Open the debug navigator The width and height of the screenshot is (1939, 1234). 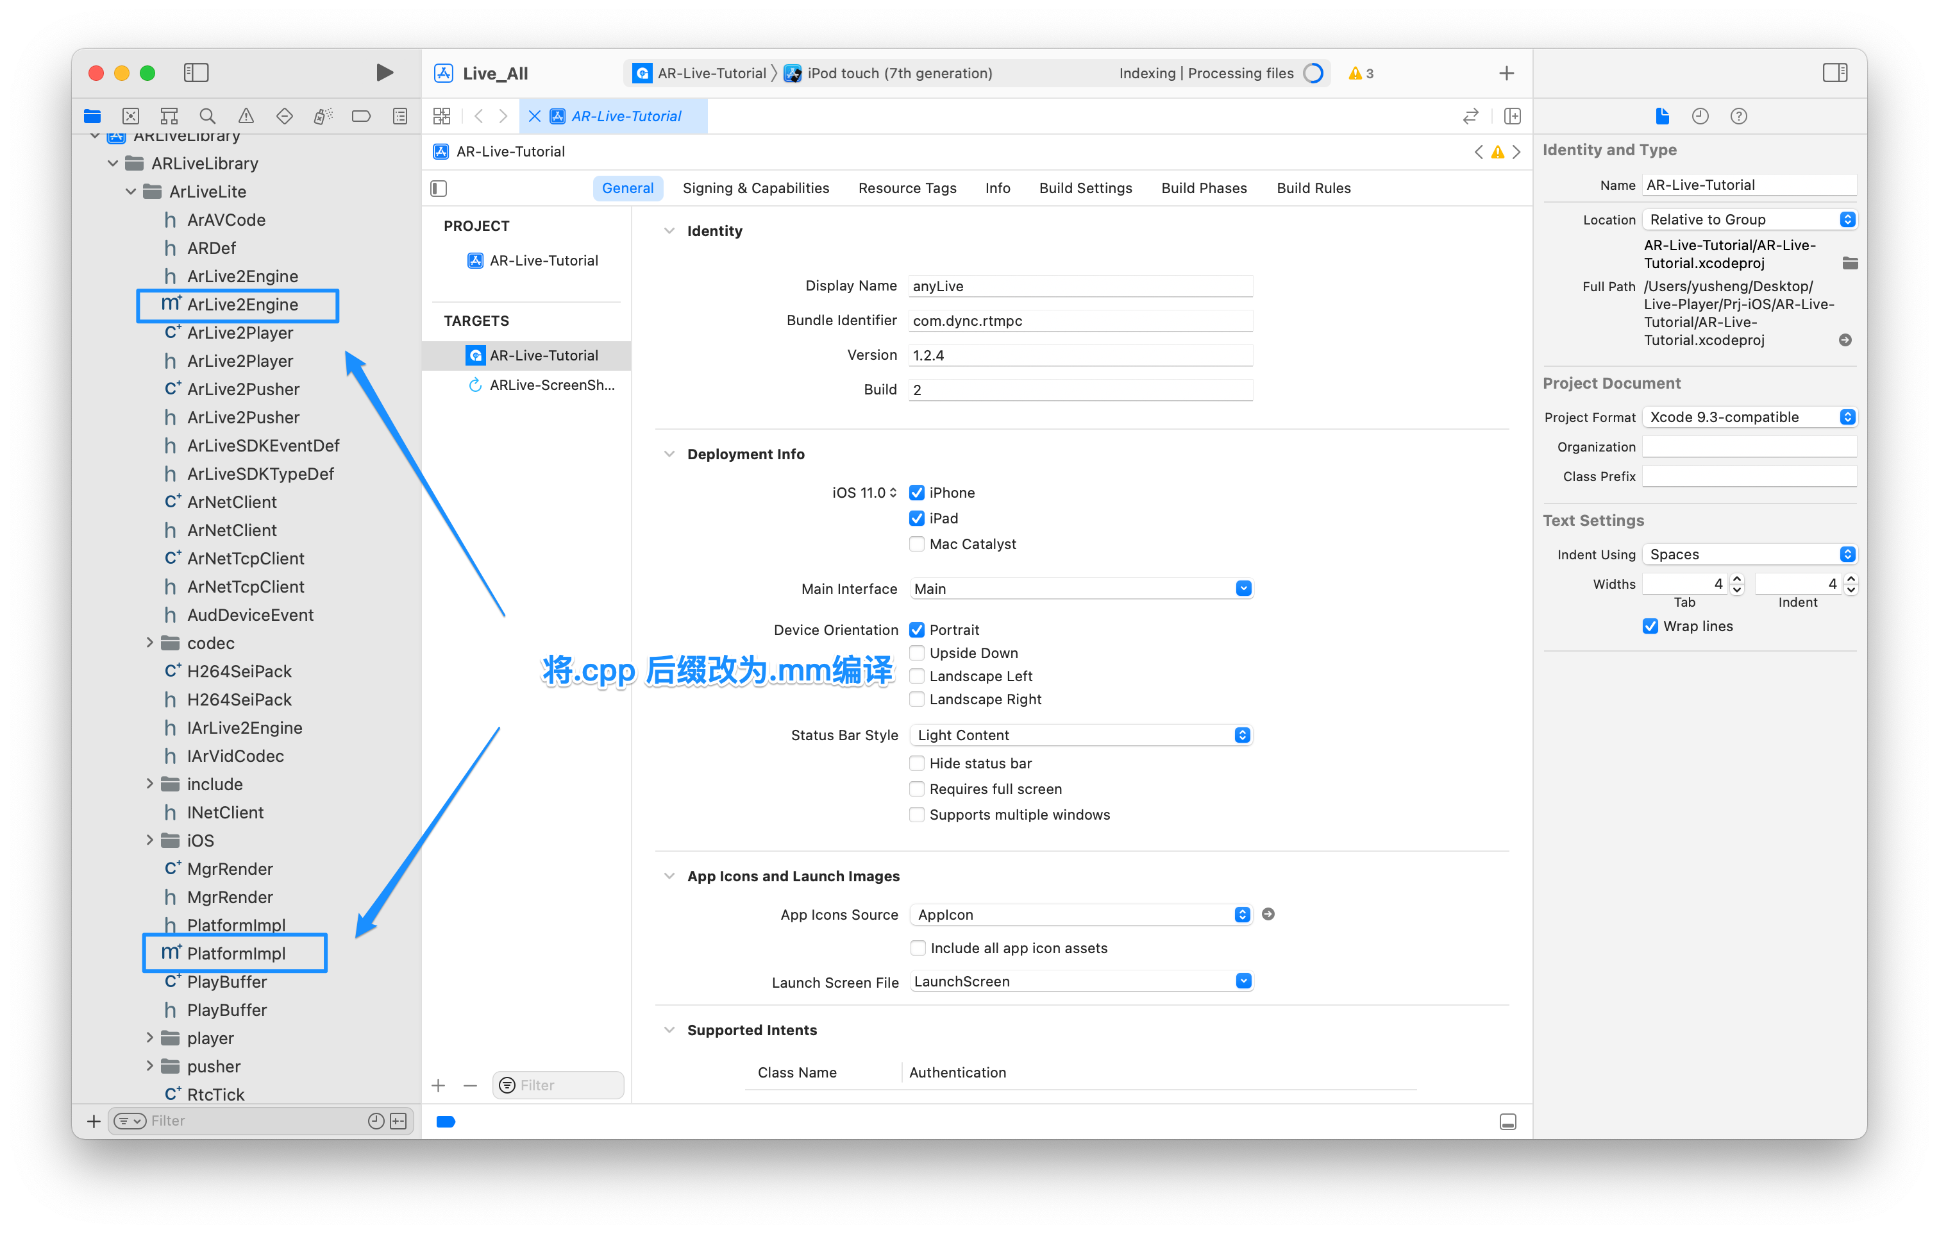click(323, 116)
